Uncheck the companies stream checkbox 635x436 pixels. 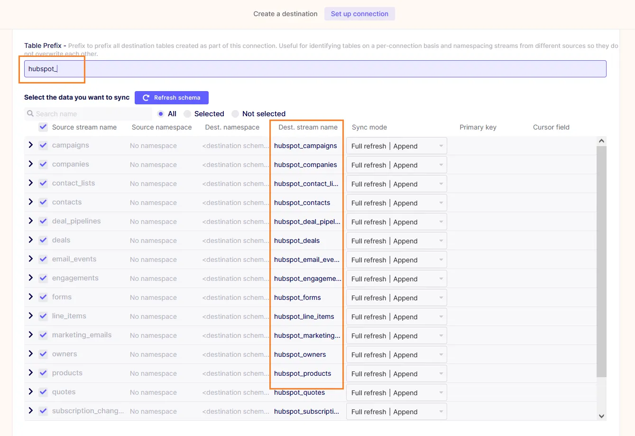43,164
